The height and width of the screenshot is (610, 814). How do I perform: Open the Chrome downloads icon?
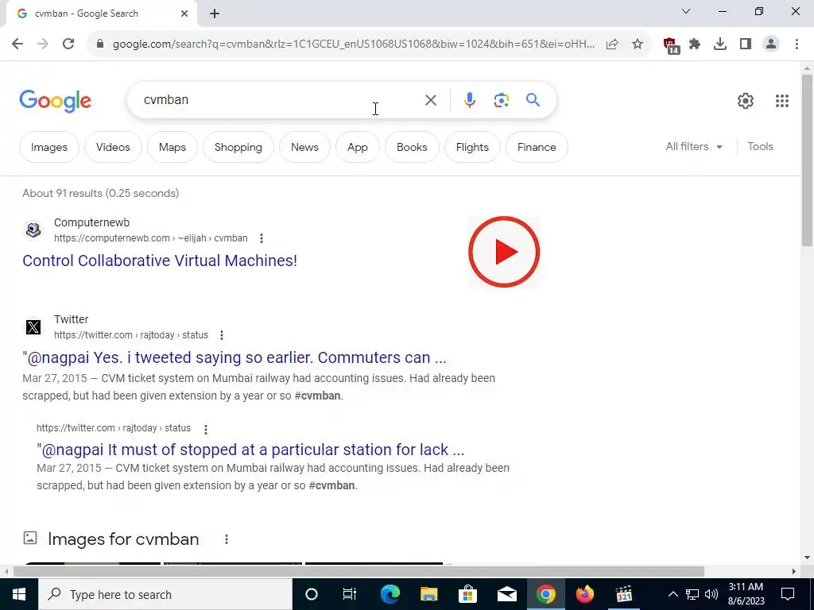[720, 44]
